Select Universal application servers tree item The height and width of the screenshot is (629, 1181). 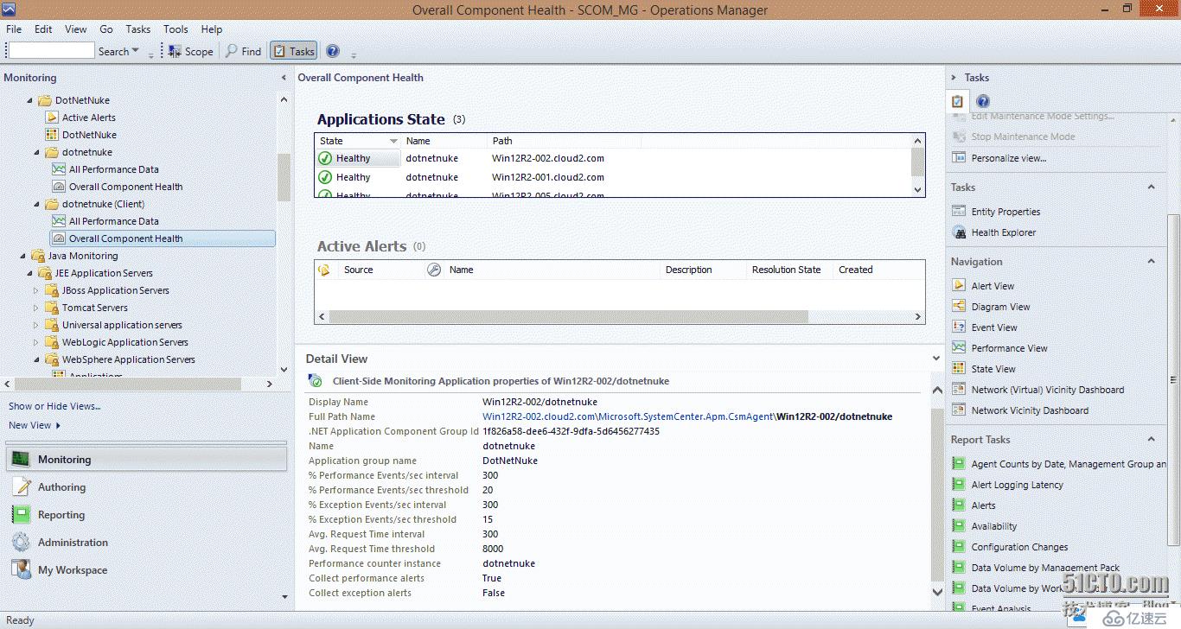tap(122, 325)
